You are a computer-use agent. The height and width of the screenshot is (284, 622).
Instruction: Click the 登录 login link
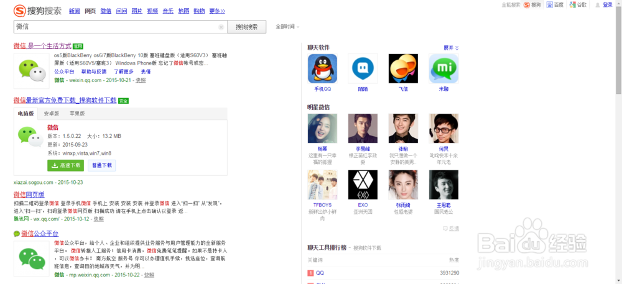[x=608, y=5]
